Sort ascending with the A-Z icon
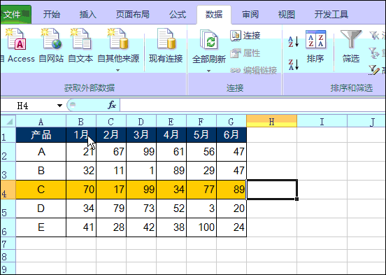The image size is (386, 275). pos(294,42)
